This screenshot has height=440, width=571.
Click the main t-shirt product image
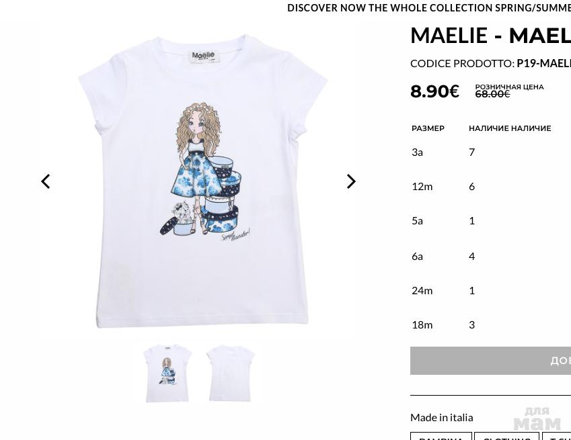202,181
